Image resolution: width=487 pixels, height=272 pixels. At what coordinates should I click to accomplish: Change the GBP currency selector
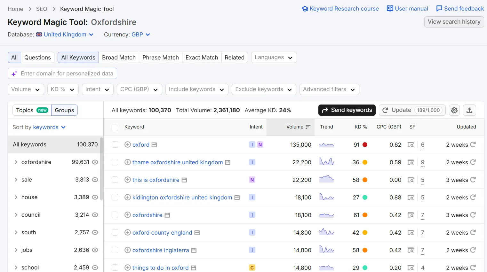141,35
